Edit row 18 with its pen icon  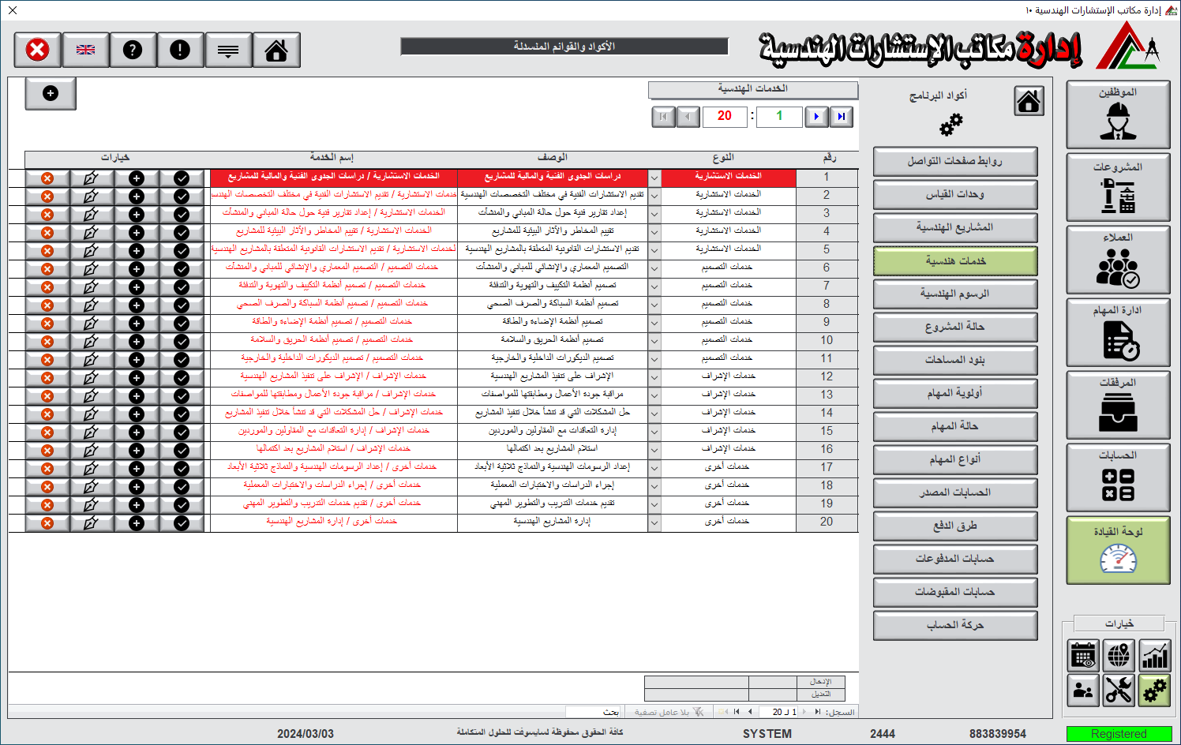pyautogui.click(x=92, y=487)
